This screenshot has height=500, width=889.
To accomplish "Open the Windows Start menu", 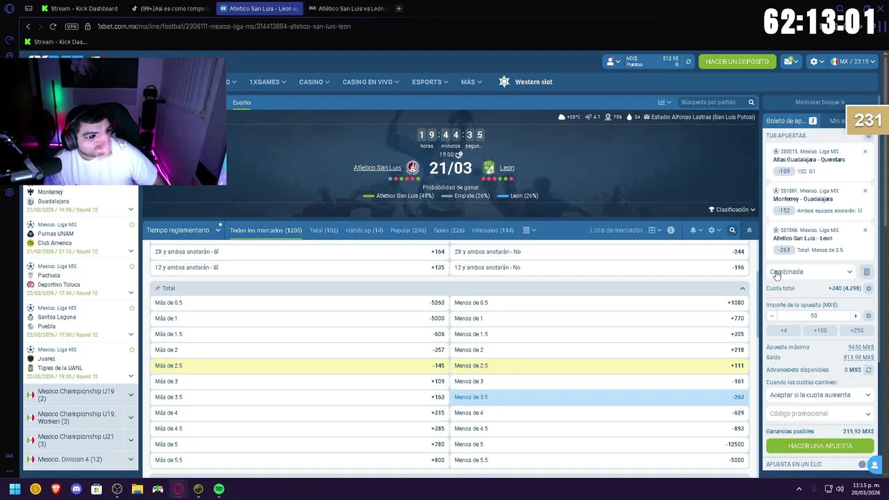I will point(15,489).
